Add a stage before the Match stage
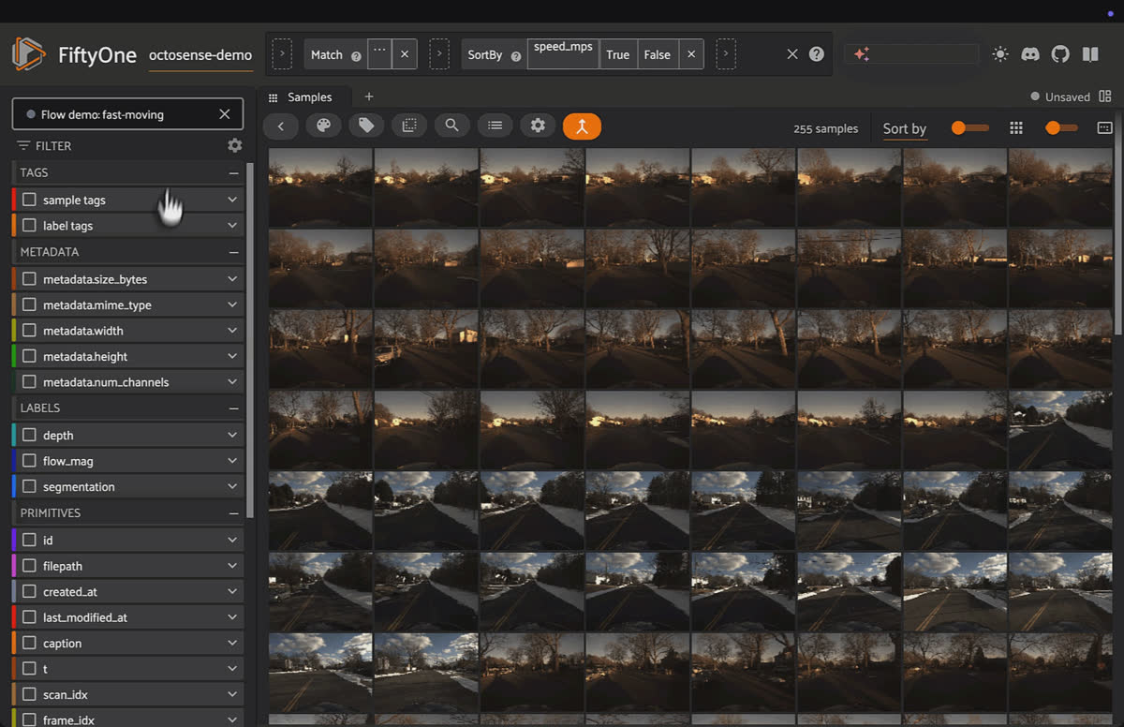1124x727 pixels. [282, 54]
